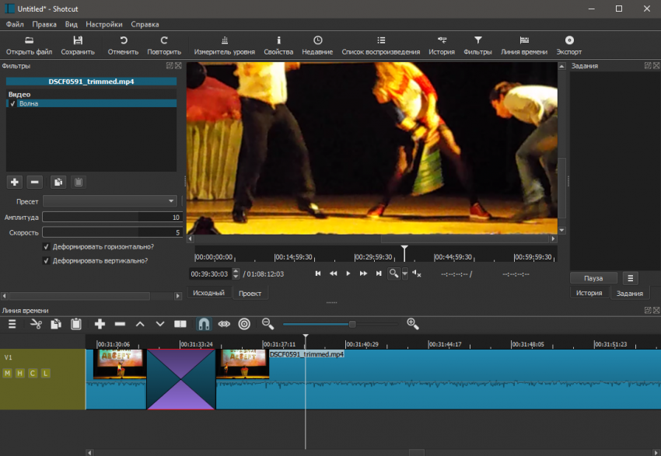
Task: Open Задания panel hamburger menu
Action: click(630, 278)
